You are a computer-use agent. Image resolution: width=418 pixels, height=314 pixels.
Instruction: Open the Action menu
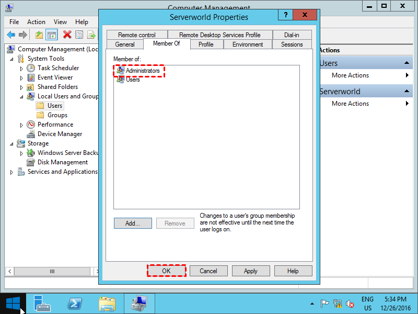pyautogui.click(x=36, y=22)
